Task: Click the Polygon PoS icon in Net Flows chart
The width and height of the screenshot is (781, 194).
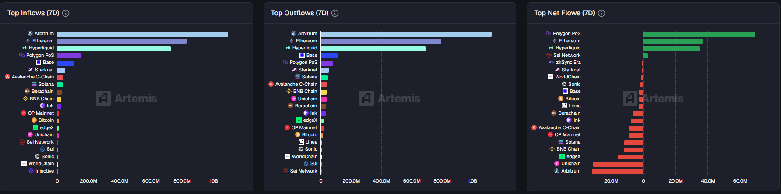Action: tap(549, 33)
